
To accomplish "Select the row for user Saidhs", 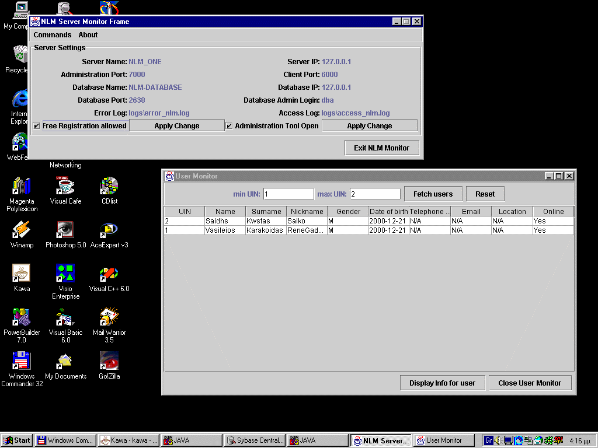I will point(369,221).
